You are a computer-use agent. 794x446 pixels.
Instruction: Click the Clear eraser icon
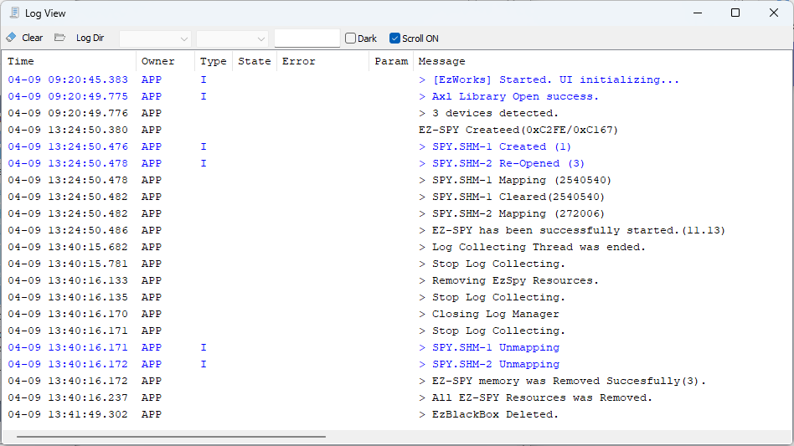(x=11, y=38)
